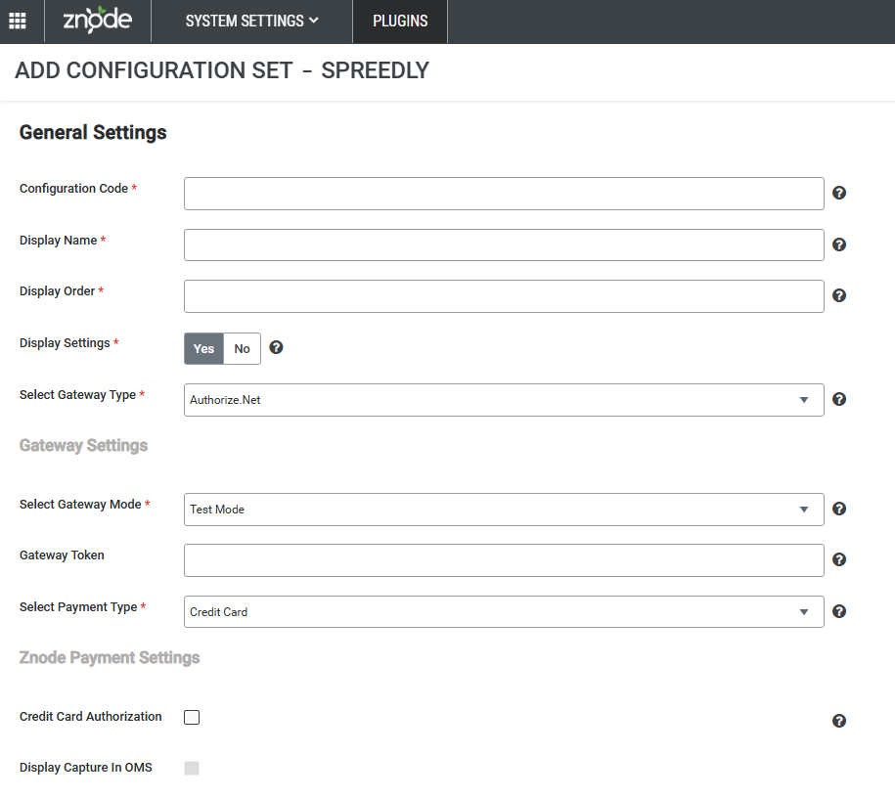
Task: Show help for Credit Card Authorization
Action: pyautogui.click(x=838, y=722)
